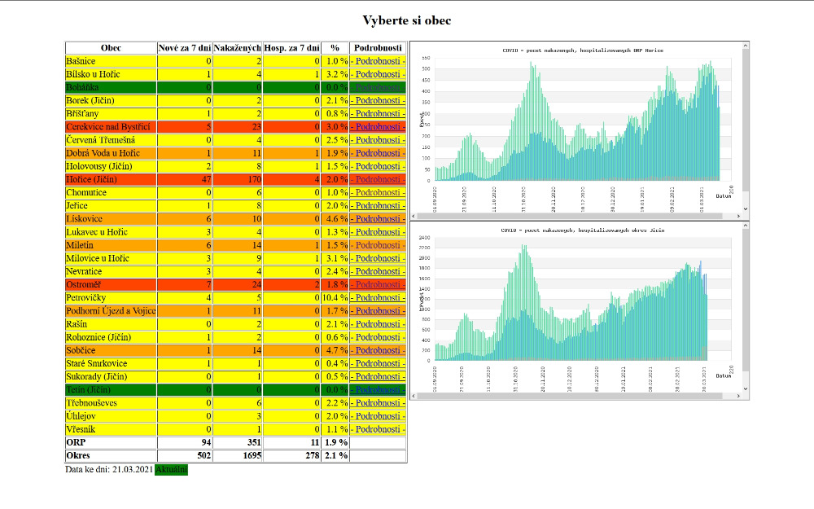Click scroll-down arrow of ORP Hořice chart

[x=744, y=208]
